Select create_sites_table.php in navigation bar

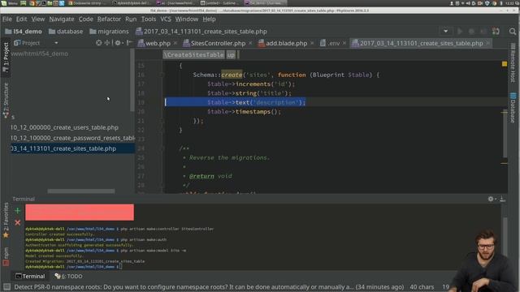[x=201, y=32]
